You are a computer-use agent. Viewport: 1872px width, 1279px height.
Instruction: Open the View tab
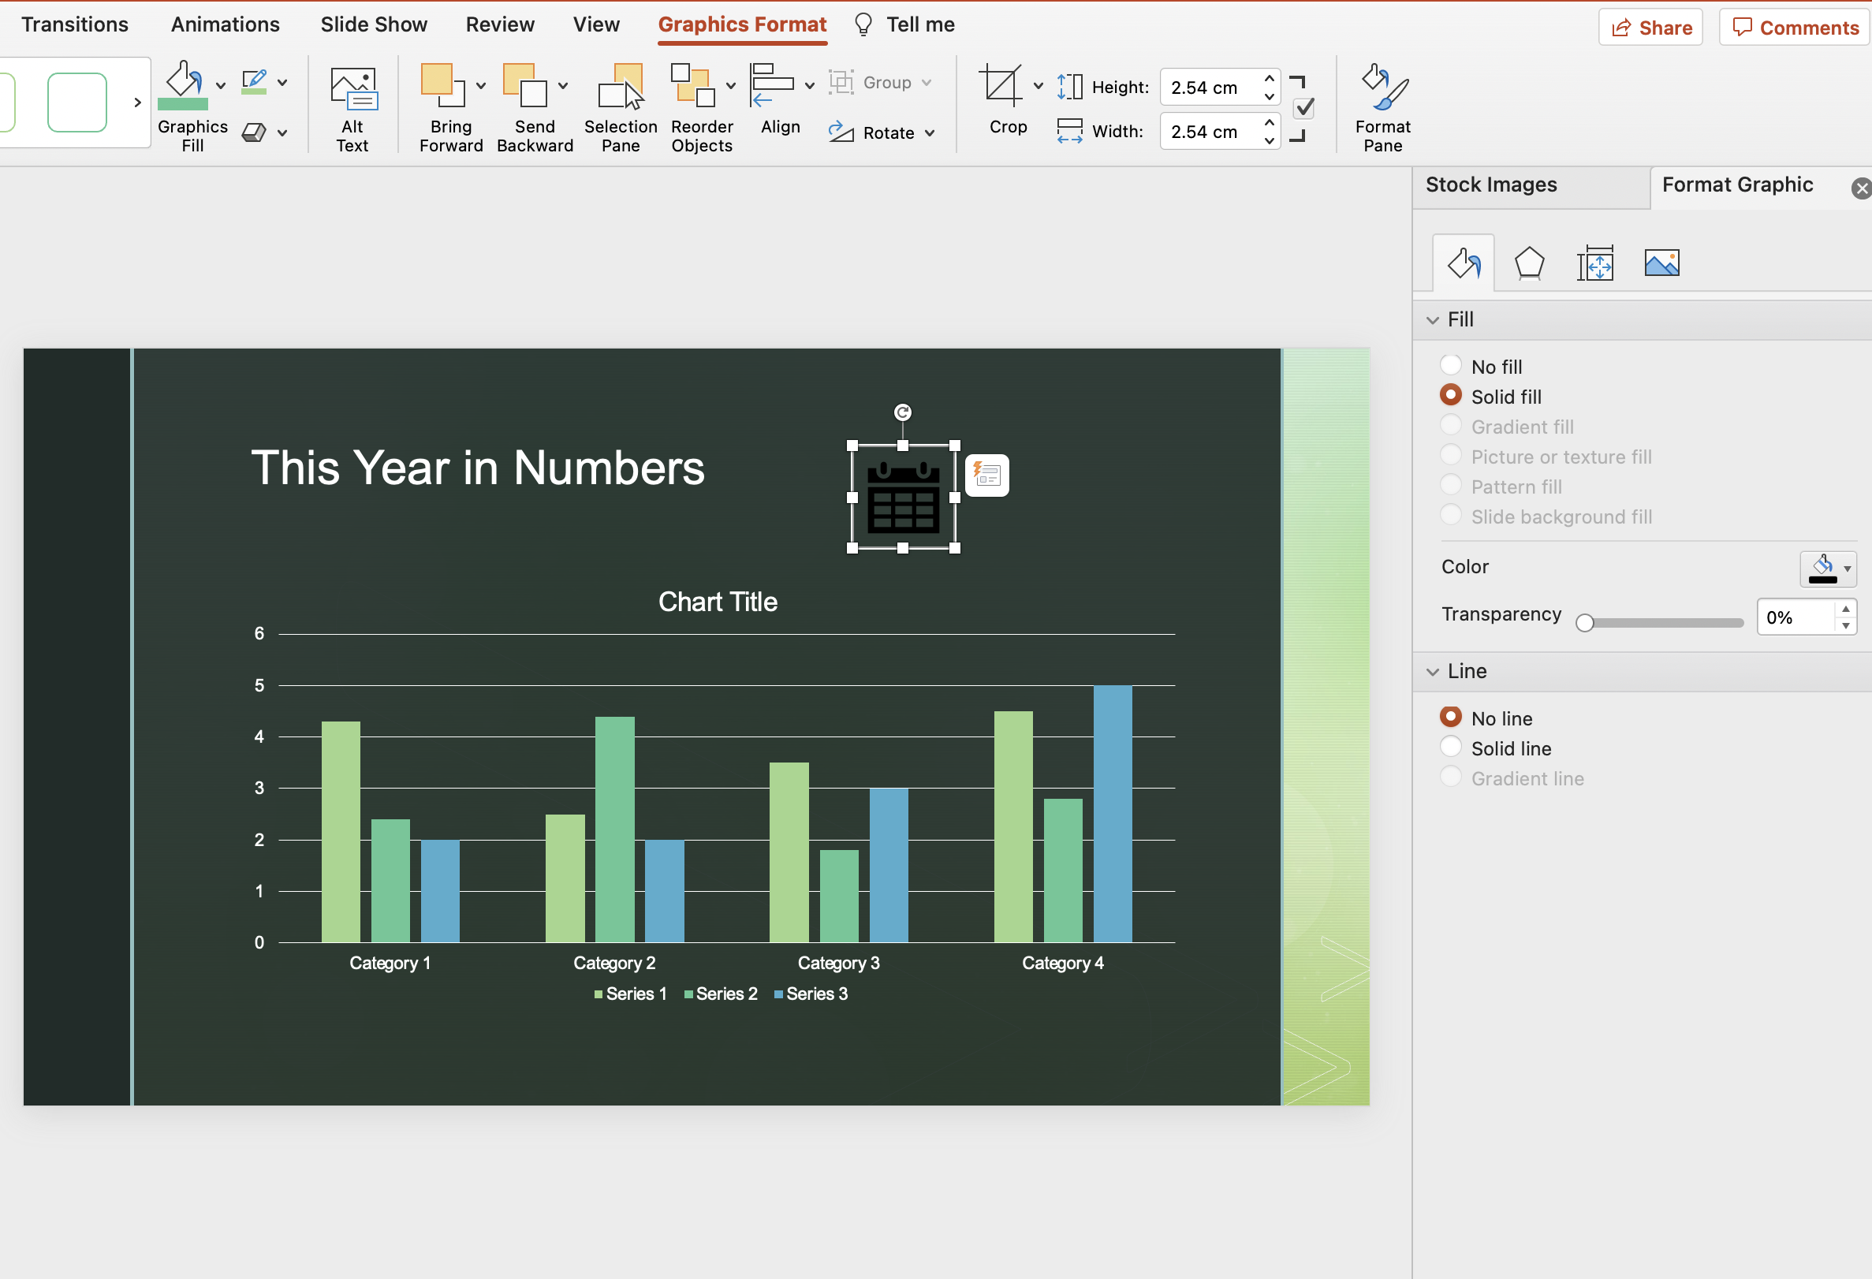coord(596,25)
